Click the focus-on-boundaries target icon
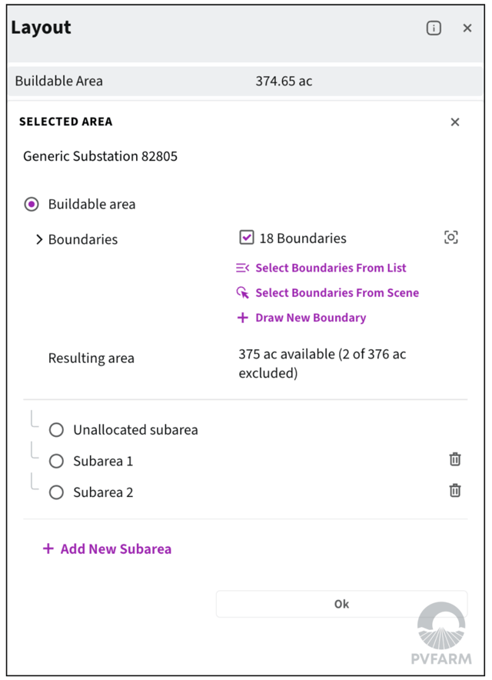 [451, 238]
